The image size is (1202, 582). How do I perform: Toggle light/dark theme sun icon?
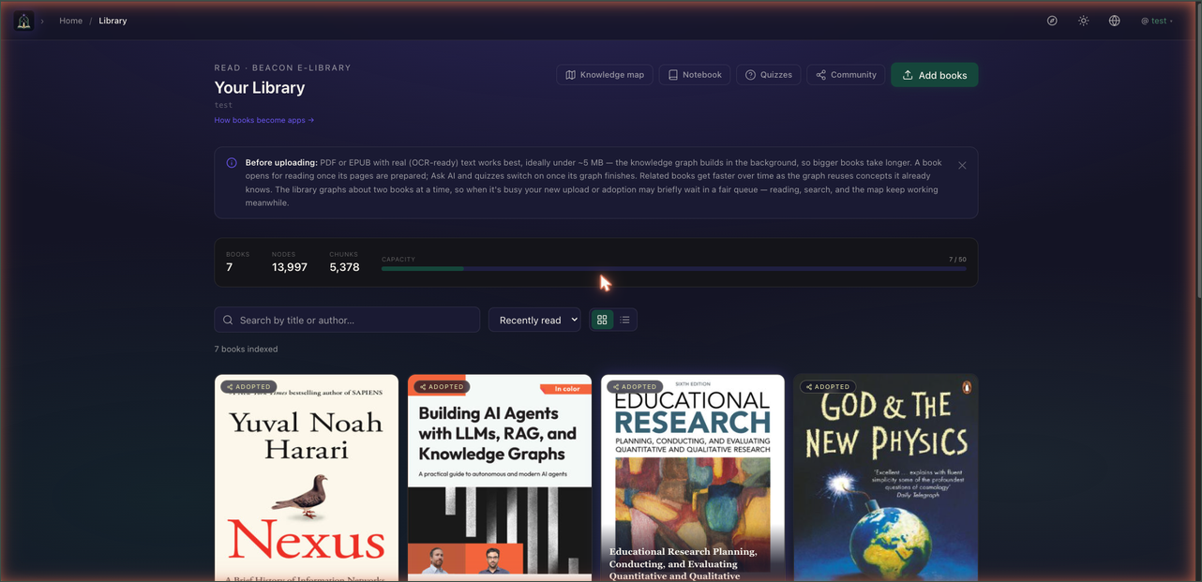click(x=1083, y=21)
